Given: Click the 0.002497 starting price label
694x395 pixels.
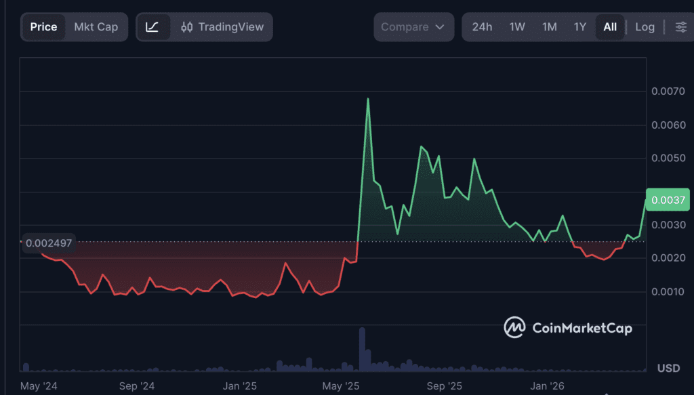Looking at the screenshot, I should coord(48,243).
